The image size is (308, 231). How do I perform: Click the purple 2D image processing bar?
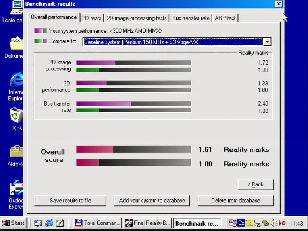point(96,63)
